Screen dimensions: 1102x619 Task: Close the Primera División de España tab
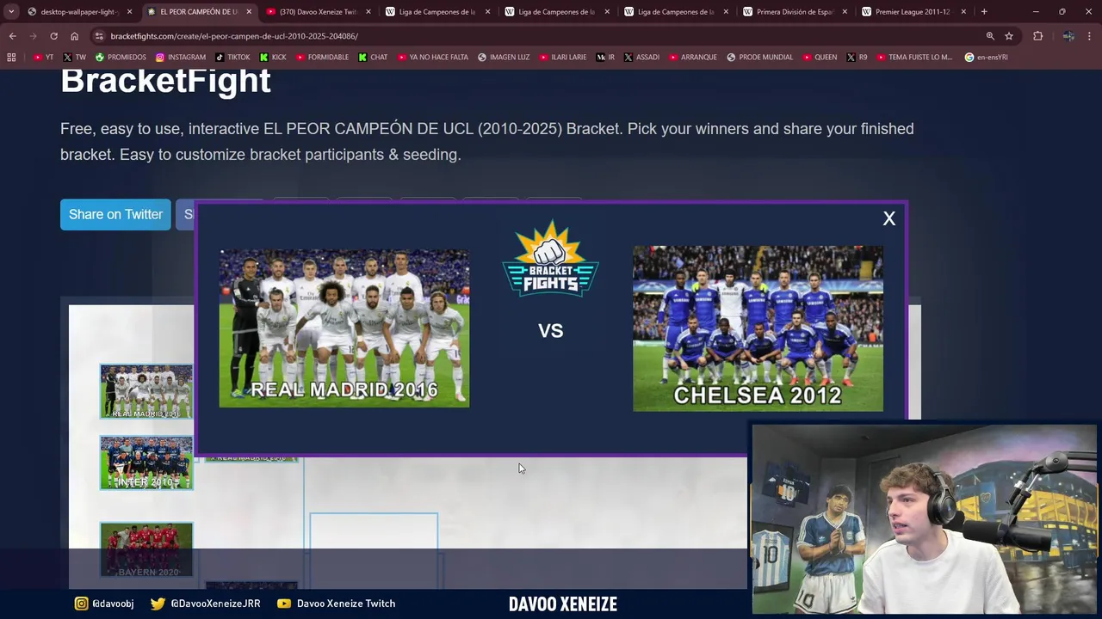(x=845, y=12)
